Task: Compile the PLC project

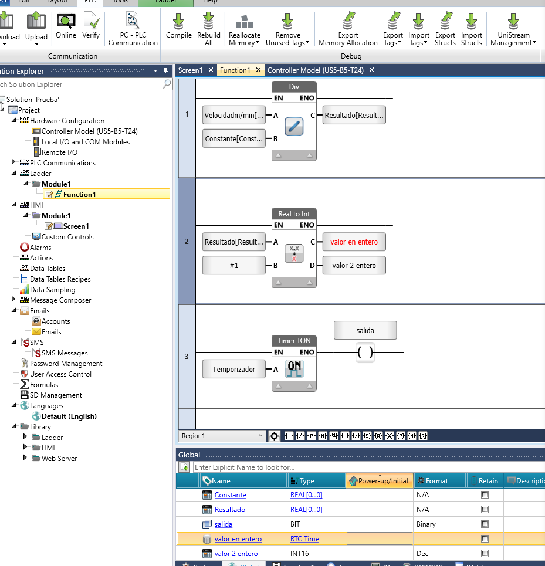Action: point(178,28)
